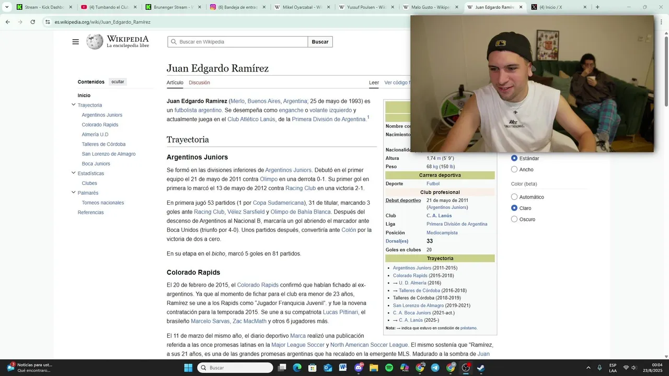Open the Mediocampista link in infobox
This screenshot has height=376, width=669.
click(x=442, y=233)
